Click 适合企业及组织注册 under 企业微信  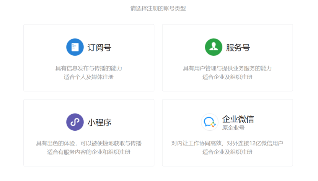click(227, 152)
